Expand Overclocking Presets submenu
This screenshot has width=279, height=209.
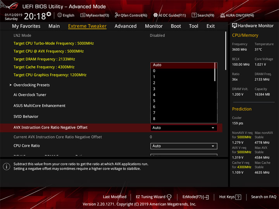click(x=31, y=85)
